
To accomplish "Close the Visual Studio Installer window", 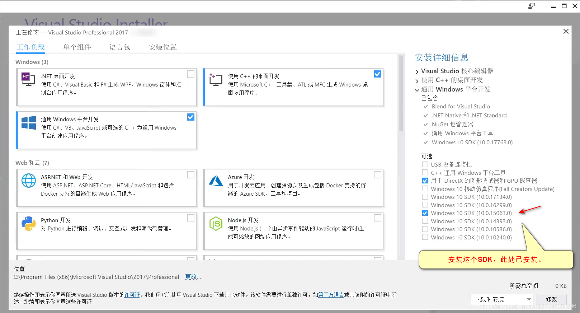I will tap(575, 6).
